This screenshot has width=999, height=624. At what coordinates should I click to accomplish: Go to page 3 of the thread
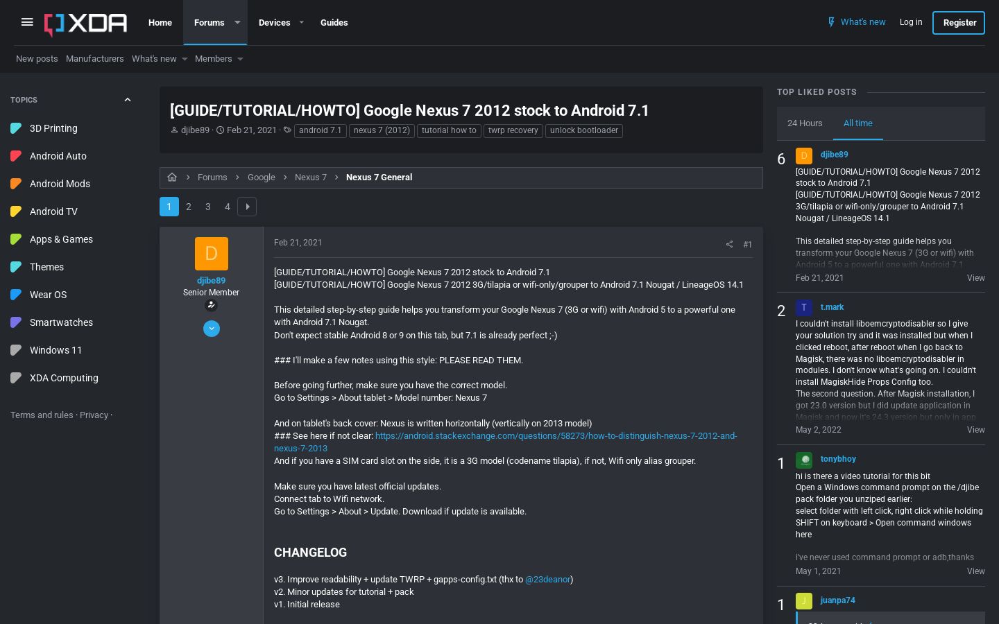[208, 207]
